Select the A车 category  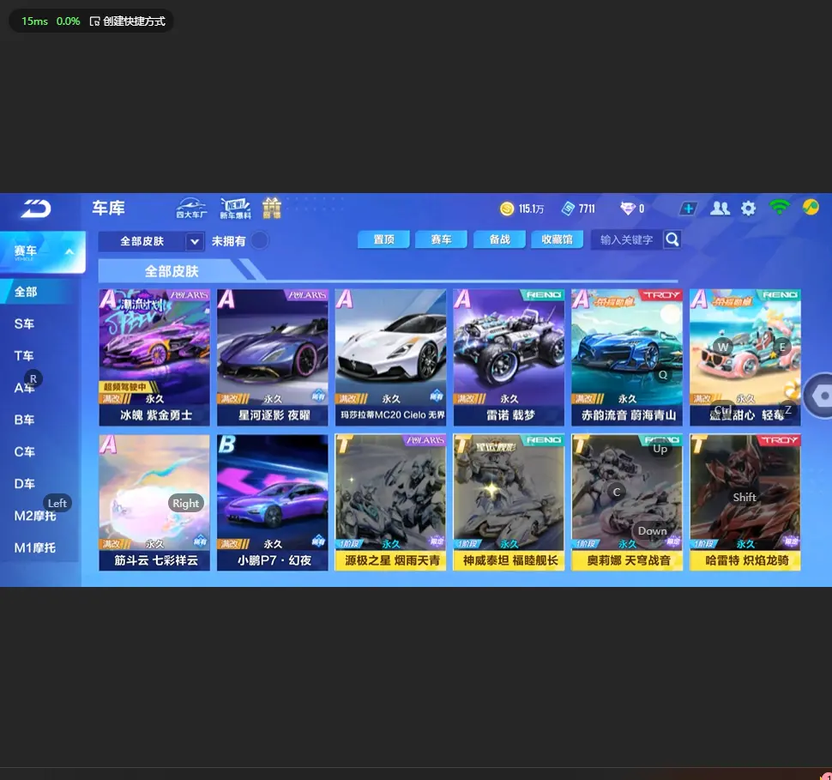coord(24,388)
